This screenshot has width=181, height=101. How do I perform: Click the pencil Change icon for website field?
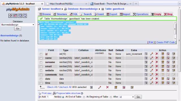pyautogui.click(x=152, y=70)
